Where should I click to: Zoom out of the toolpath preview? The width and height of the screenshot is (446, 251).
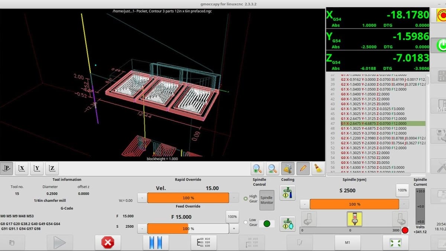273,168
